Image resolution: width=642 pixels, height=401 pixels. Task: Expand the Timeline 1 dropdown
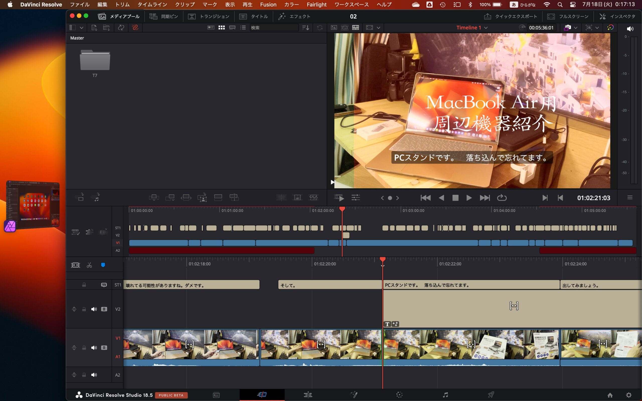[486, 28]
